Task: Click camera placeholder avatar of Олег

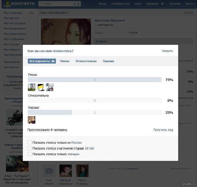Action: 49,171
